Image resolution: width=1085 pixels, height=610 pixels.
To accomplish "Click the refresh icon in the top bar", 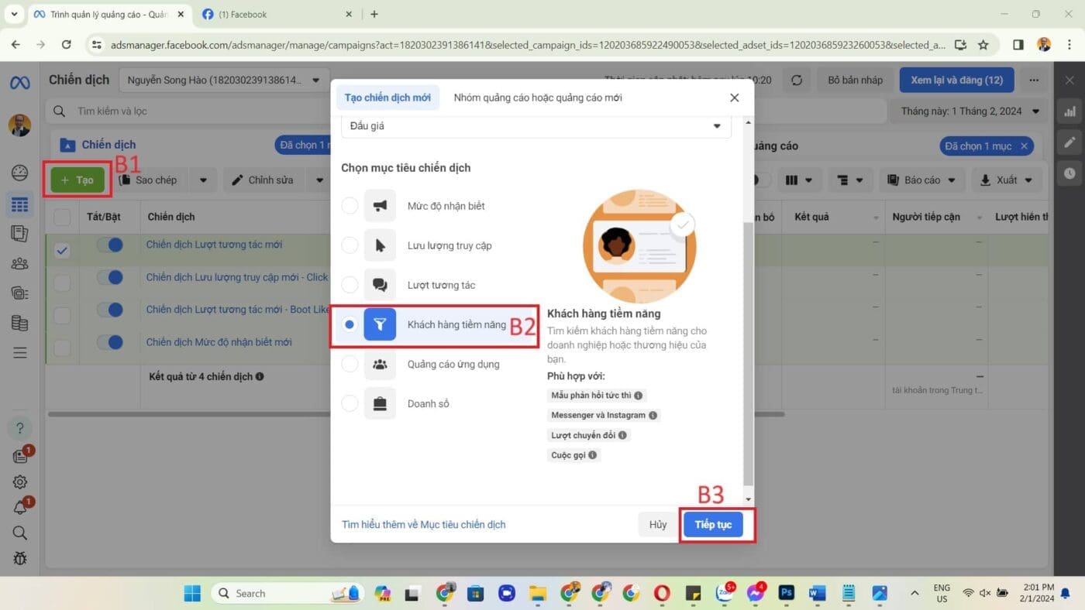I will tap(797, 80).
